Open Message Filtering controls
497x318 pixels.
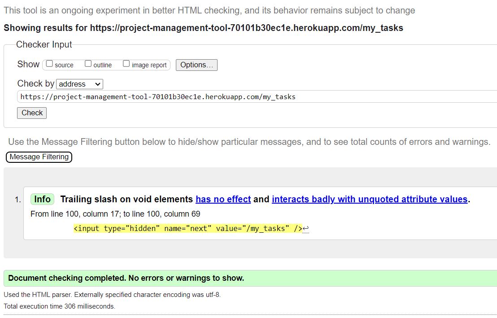(39, 157)
